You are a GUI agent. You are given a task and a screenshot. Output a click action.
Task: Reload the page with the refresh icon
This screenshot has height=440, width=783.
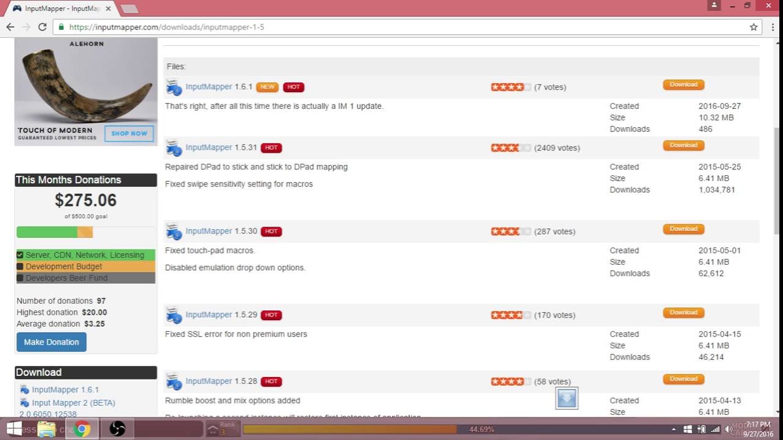(x=42, y=27)
